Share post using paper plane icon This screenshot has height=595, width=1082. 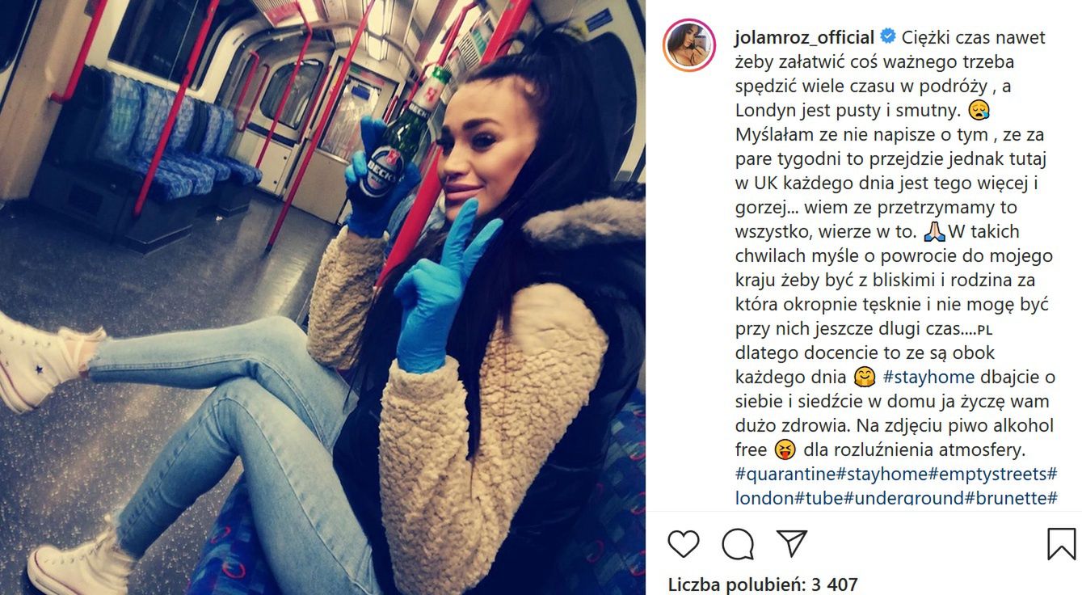click(792, 543)
